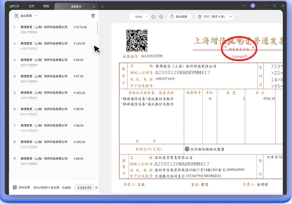The height and width of the screenshot is (204, 292).
Task: Expand the print options dropdown arrow
Action: click(231, 17)
